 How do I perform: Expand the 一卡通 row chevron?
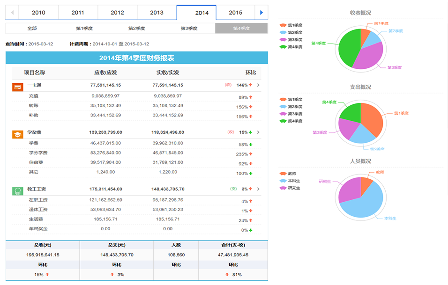pos(258,85)
